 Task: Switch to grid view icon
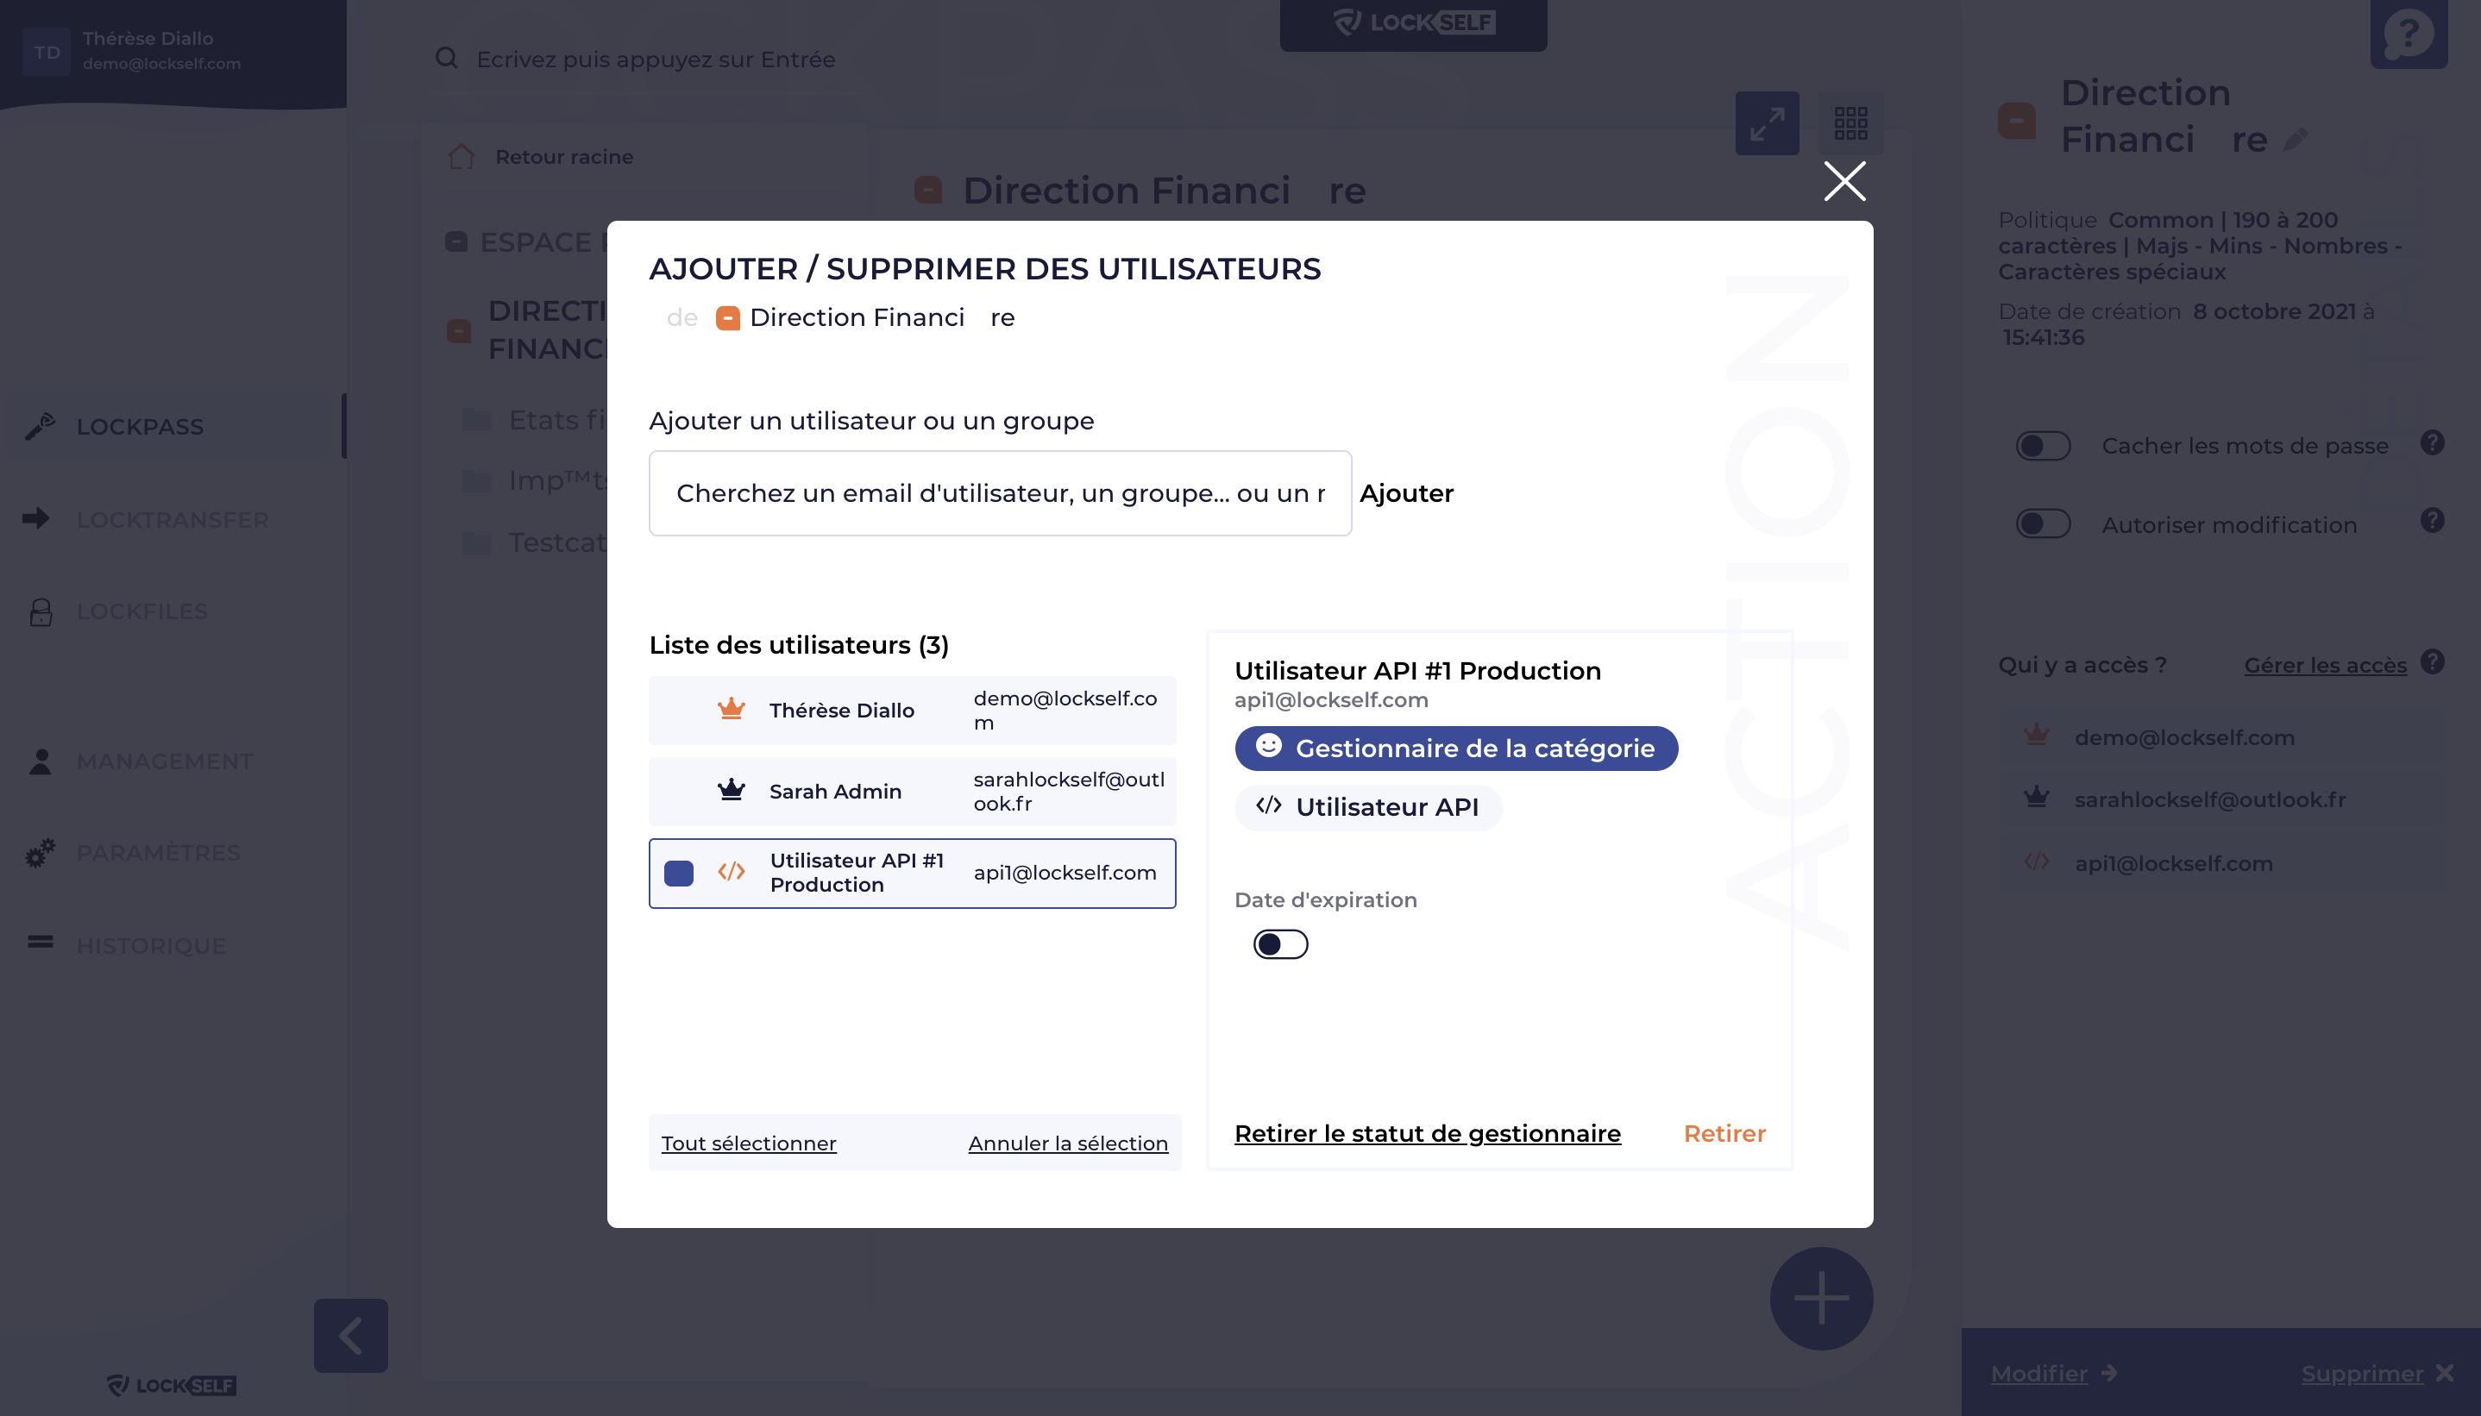click(1850, 123)
